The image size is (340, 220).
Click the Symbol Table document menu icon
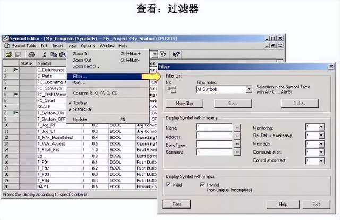click(7, 46)
